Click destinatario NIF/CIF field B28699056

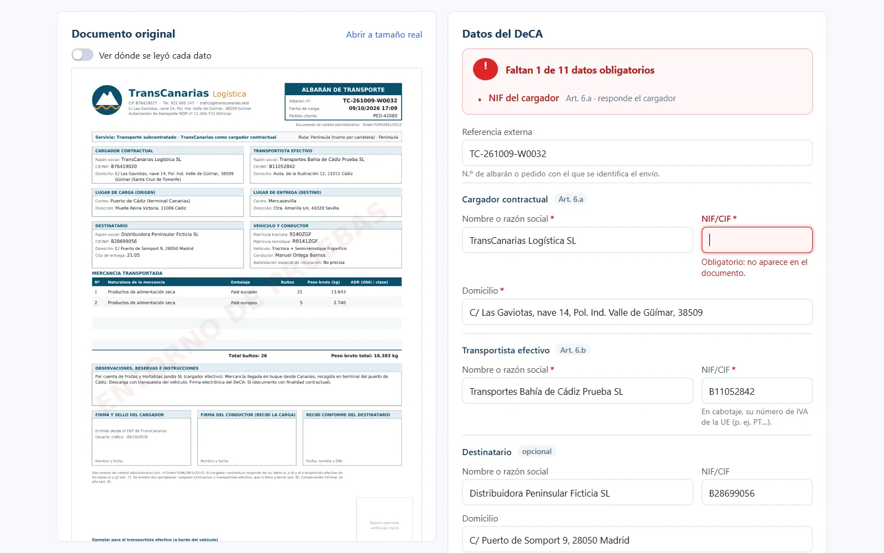coord(757,493)
